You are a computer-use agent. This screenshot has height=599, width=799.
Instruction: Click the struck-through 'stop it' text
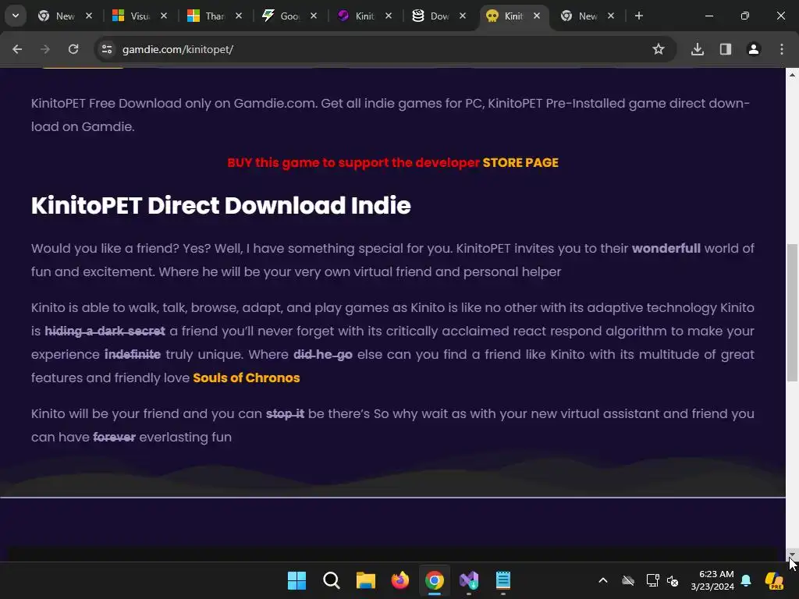pyautogui.click(x=285, y=413)
